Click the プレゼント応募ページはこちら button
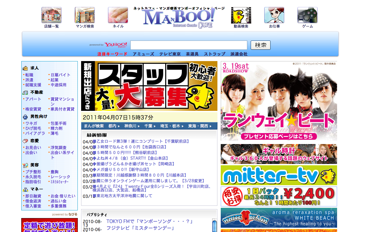 coord(279,136)
